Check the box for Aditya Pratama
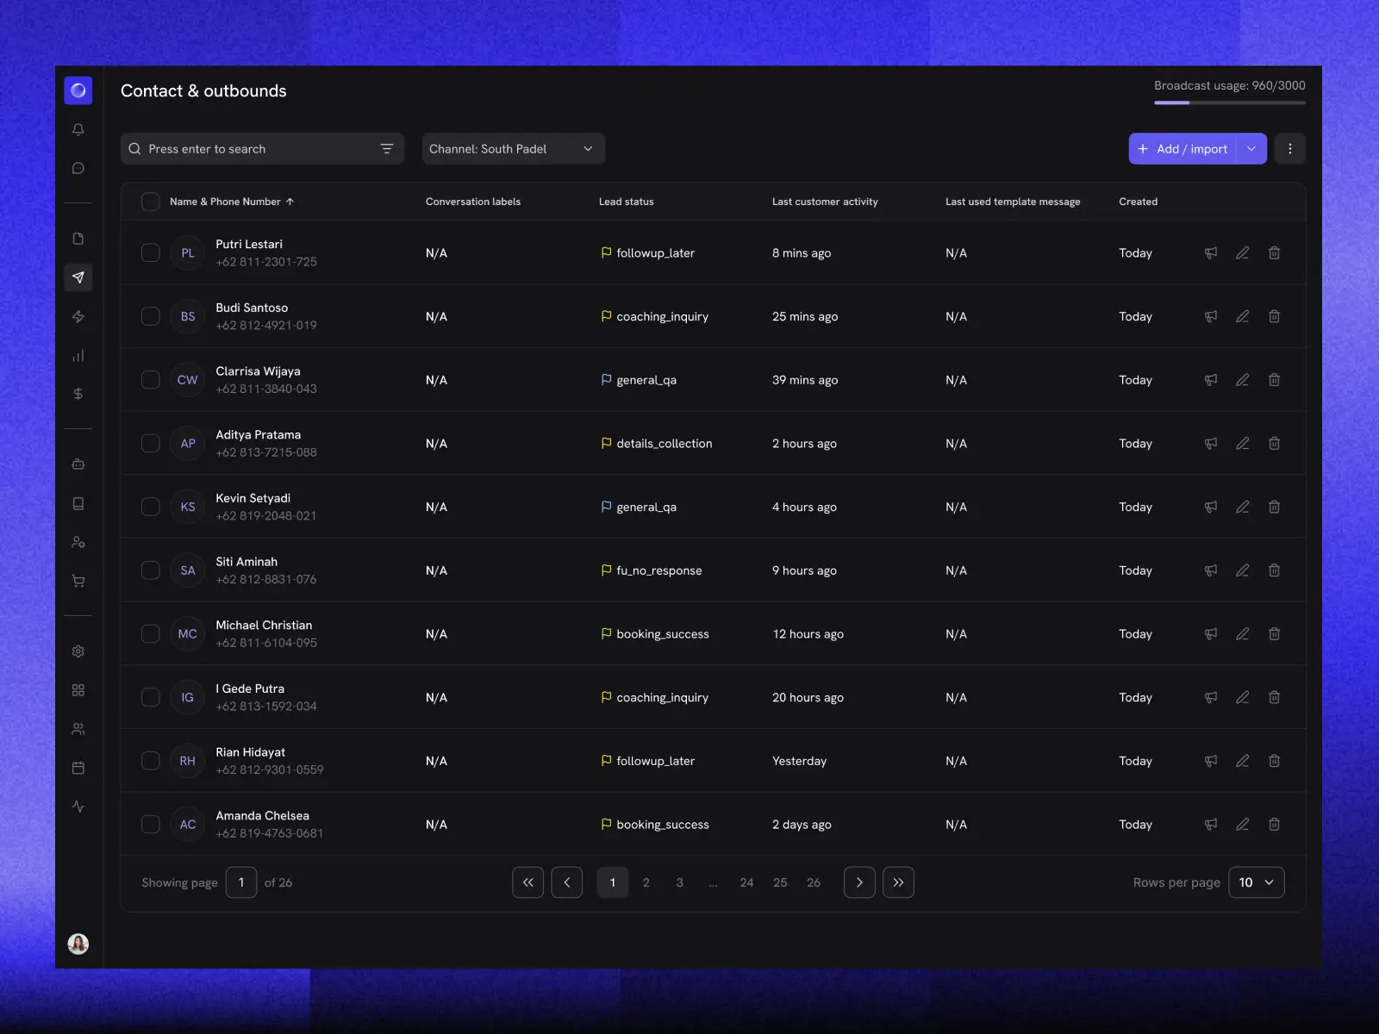The image size is (1379, 1034). pos(151,444)
